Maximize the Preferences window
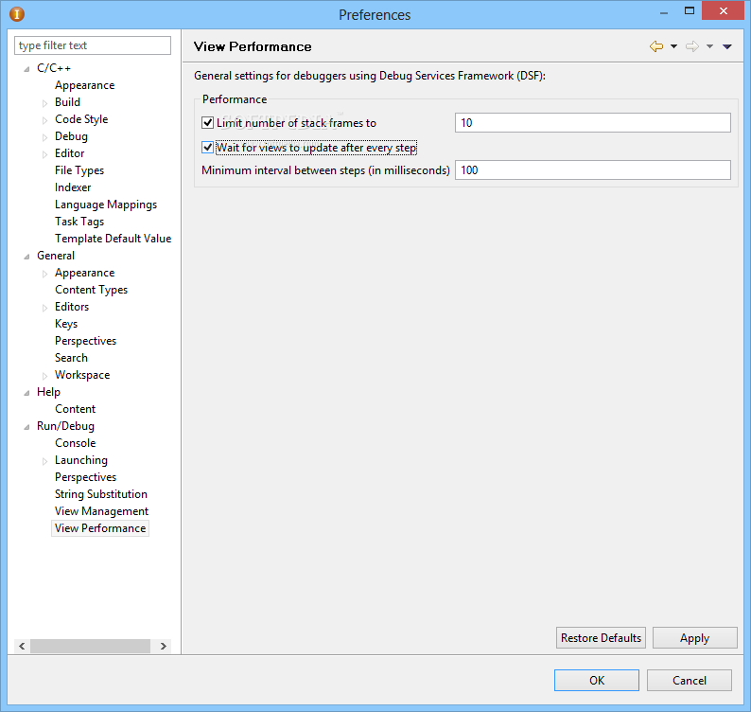This screenshot has height=712, width=751. (690, 11)
